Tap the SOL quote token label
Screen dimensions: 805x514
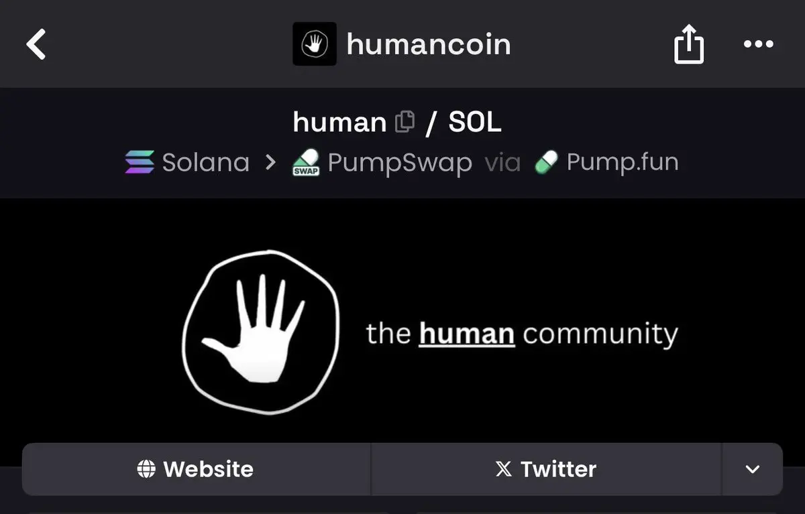(x=475, y=122)
